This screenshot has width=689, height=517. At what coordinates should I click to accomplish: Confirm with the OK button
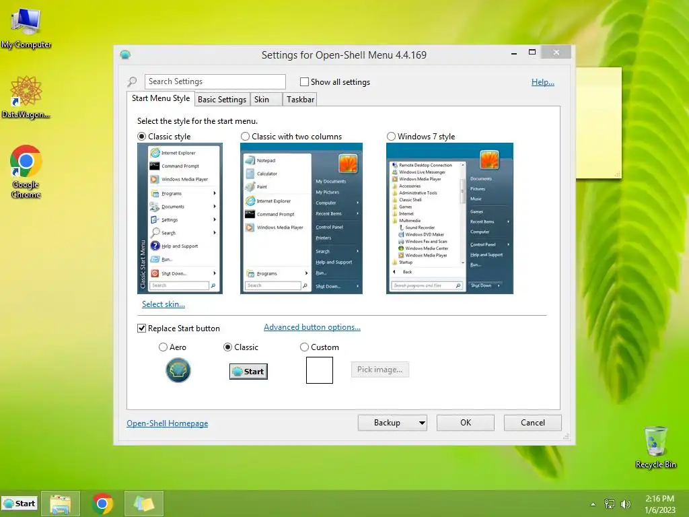(466, 423)
